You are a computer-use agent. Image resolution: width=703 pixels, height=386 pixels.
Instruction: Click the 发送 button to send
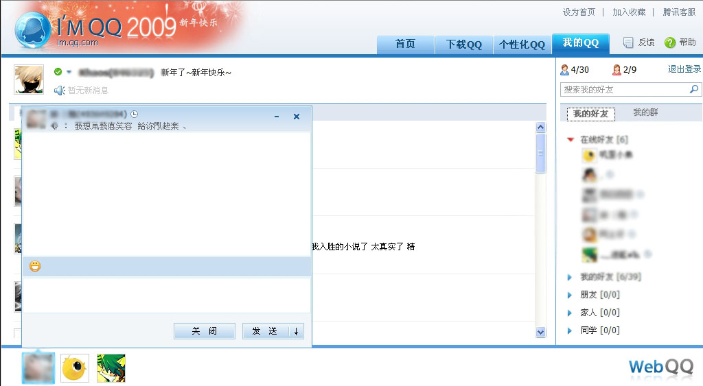click(x=264, y=331)
